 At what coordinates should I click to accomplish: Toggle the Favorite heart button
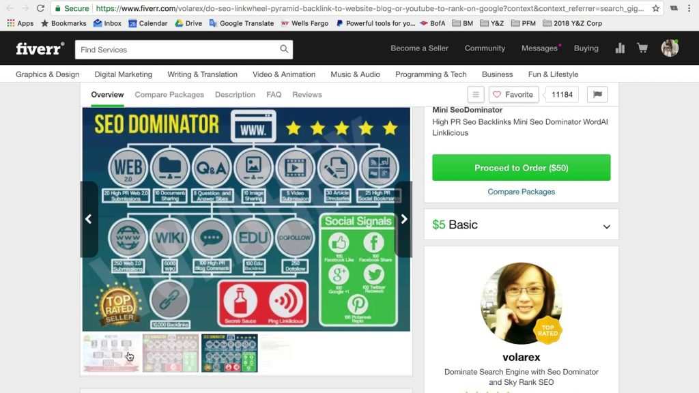[513, 94]
